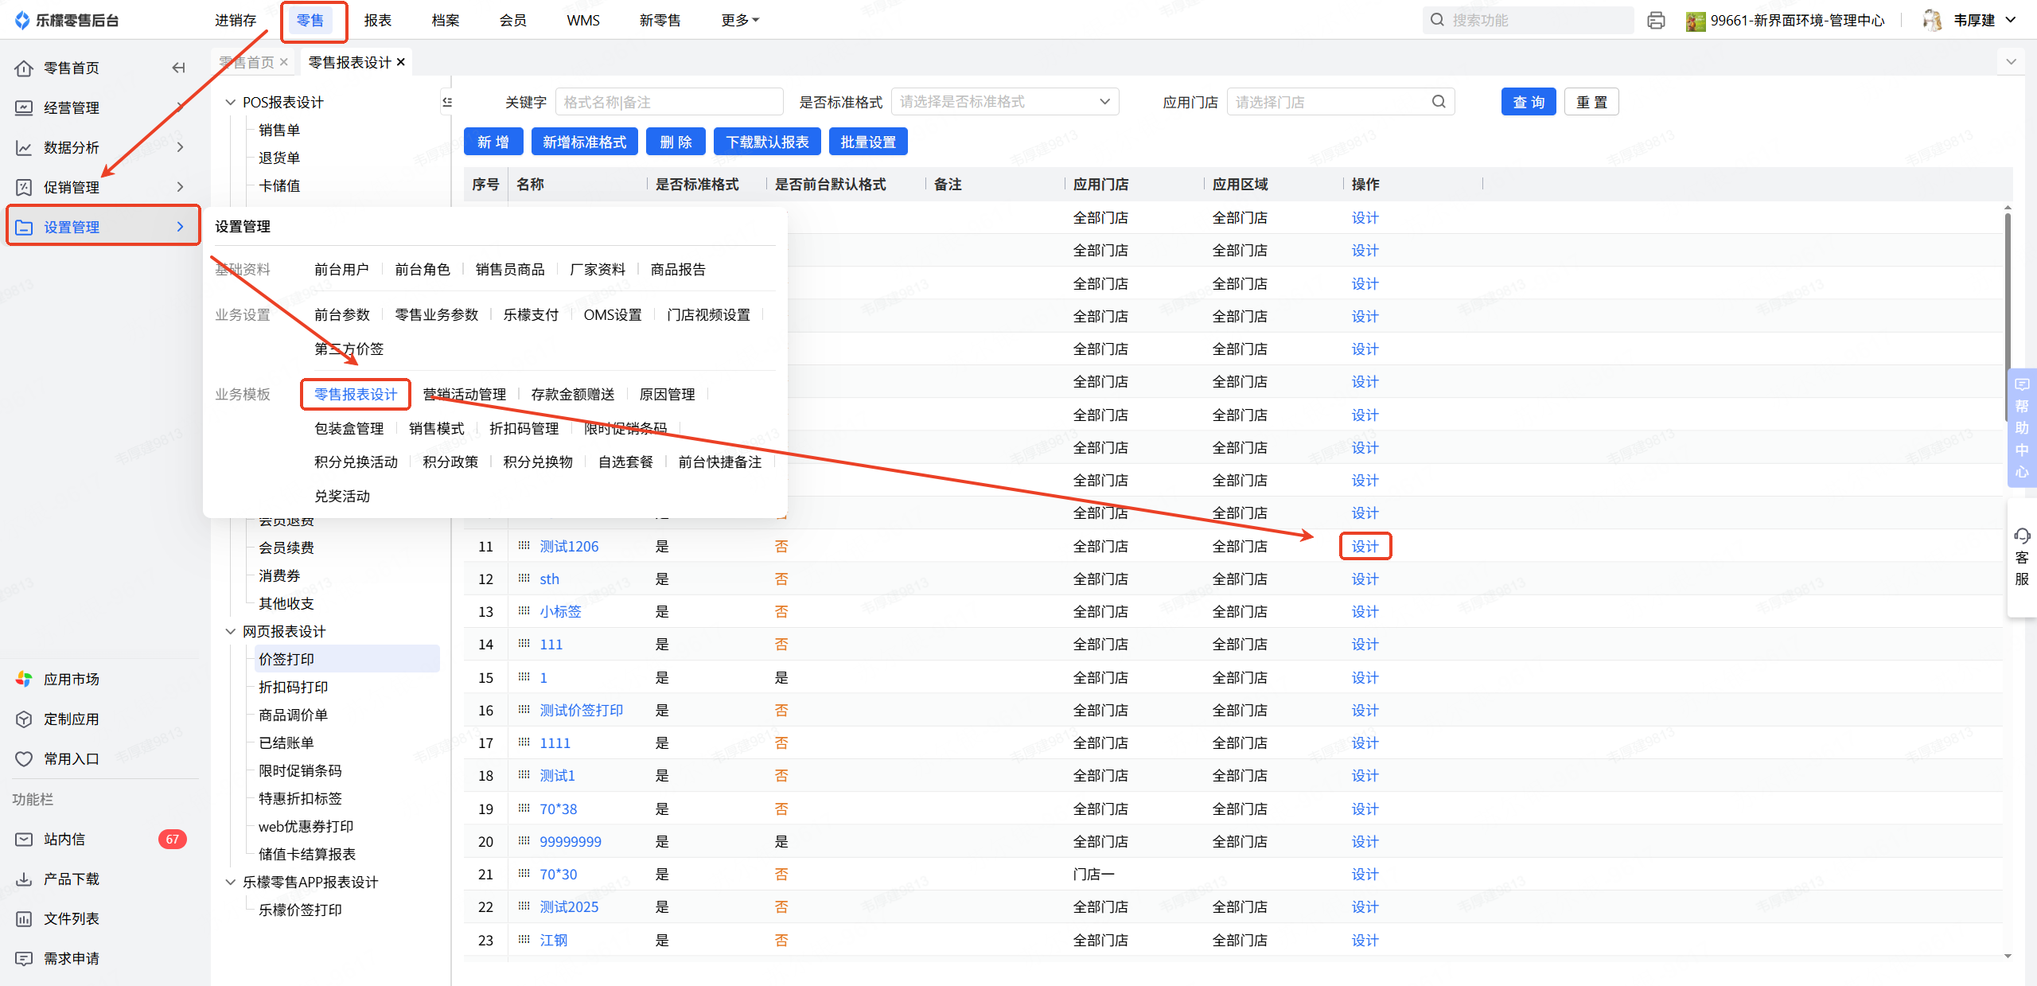Switch to the 报表 top menu
The height and width of the screenshot is (986, 2037).
[377, 21]
